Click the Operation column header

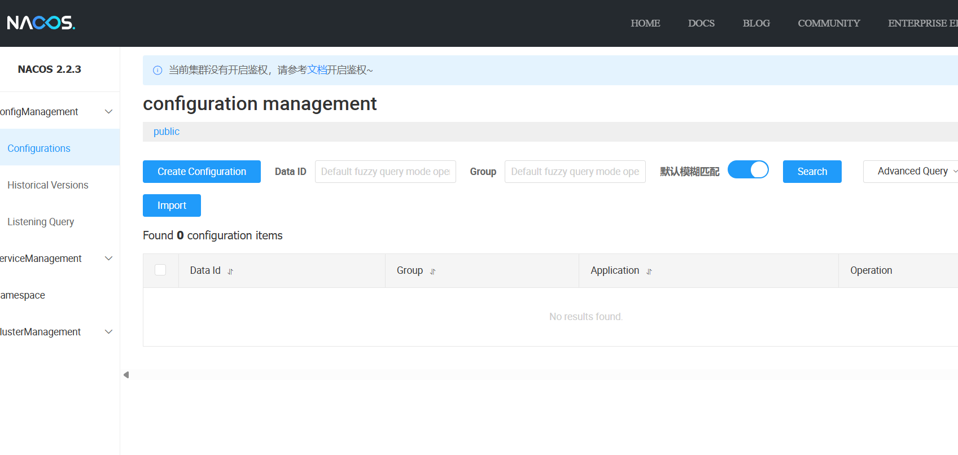pos(871,270)
